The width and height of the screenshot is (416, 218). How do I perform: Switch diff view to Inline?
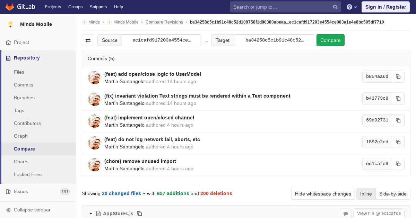point(366,194)
